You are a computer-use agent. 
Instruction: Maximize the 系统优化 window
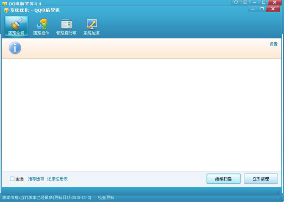pos(262,9)
